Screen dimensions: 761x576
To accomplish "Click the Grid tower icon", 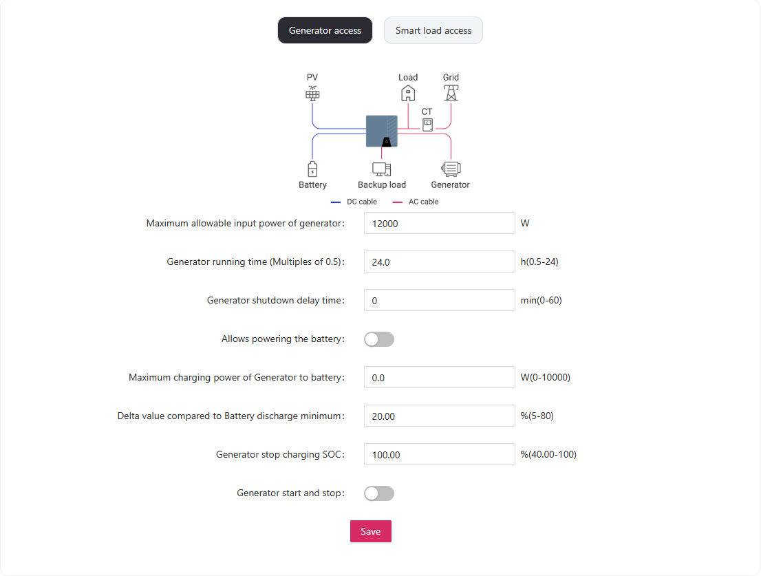I will pyautogui.click(x=451, y=93).
